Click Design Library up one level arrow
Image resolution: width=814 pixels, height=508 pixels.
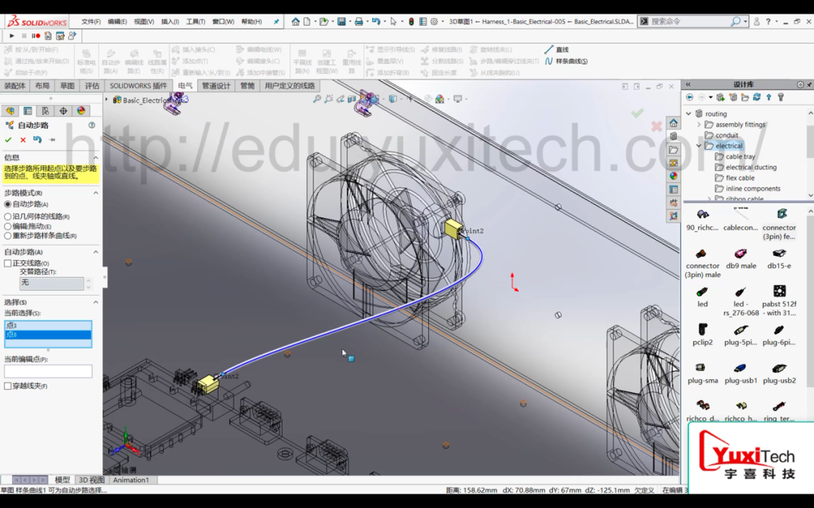tap(769, 97)
